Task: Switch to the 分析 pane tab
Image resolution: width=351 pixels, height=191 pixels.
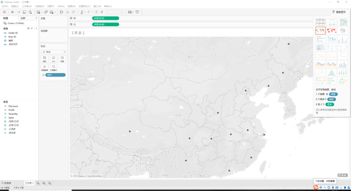Action: coord(23,18)
